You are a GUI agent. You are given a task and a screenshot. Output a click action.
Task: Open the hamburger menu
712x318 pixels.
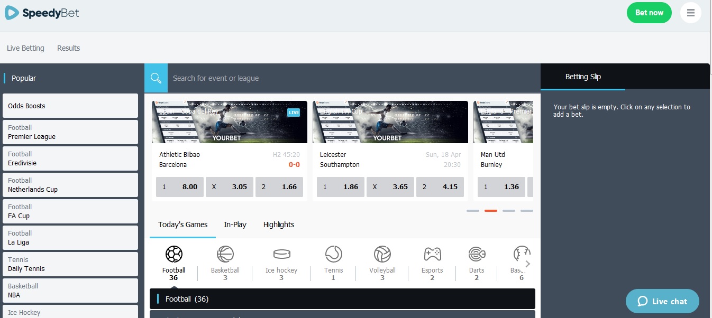(x=690, y=13)
